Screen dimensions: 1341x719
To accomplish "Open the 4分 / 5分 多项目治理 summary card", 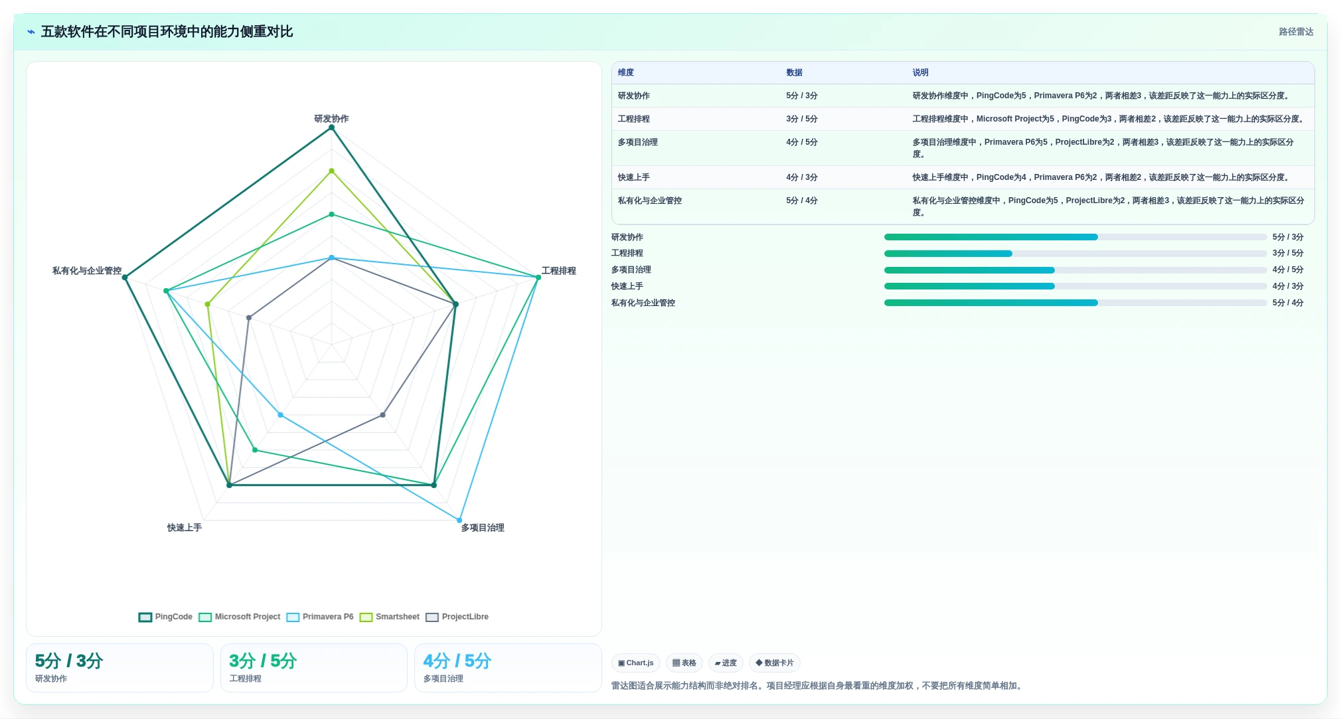I will (x=508, y=668).
